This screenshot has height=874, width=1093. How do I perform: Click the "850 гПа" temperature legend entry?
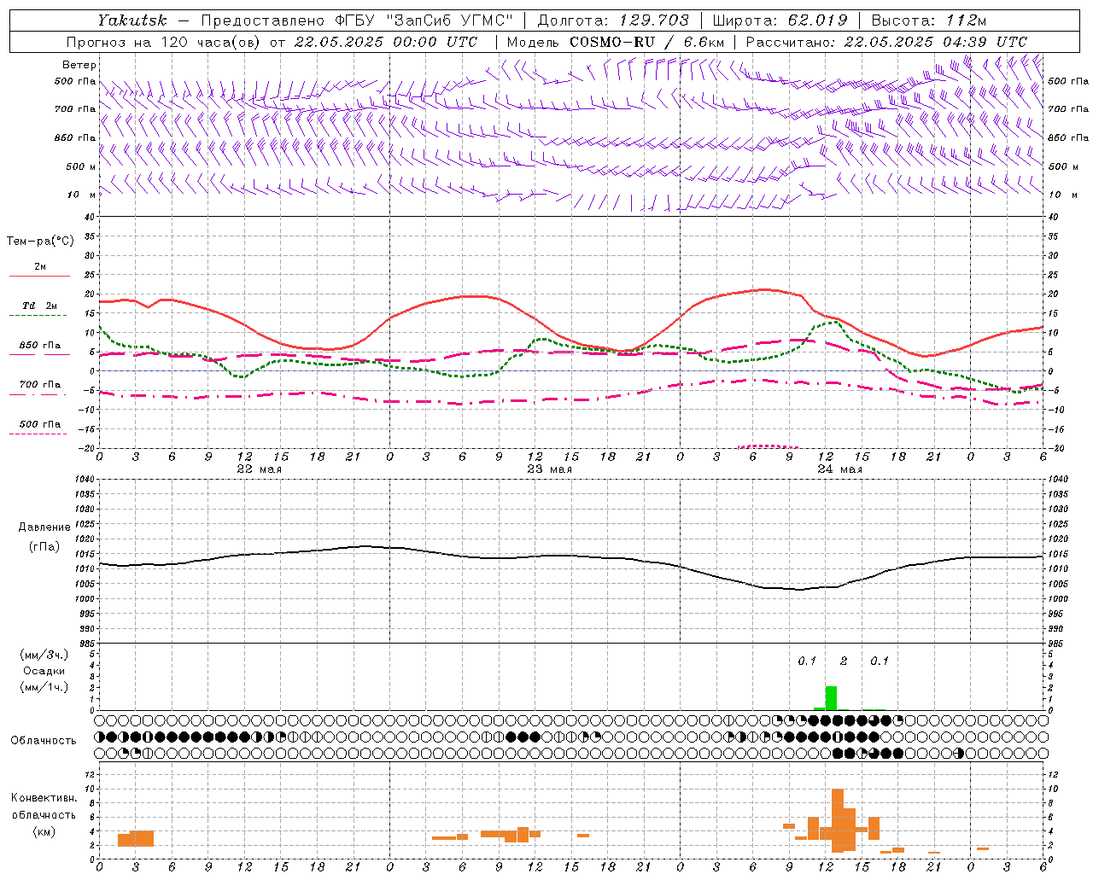pyautogui.click(x=40, y=346)
